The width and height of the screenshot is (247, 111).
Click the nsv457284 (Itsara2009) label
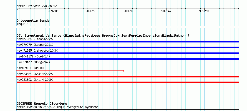(x=35, y=39)
